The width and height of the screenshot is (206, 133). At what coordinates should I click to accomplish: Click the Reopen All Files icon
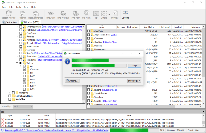pos(8,14)
